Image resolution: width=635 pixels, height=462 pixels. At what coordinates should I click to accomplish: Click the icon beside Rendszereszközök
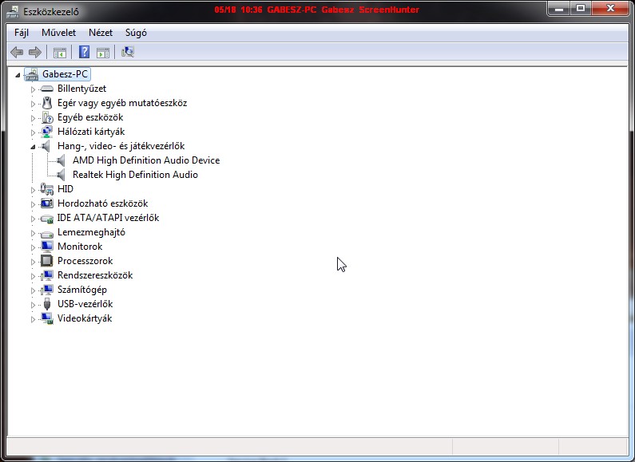46,275
